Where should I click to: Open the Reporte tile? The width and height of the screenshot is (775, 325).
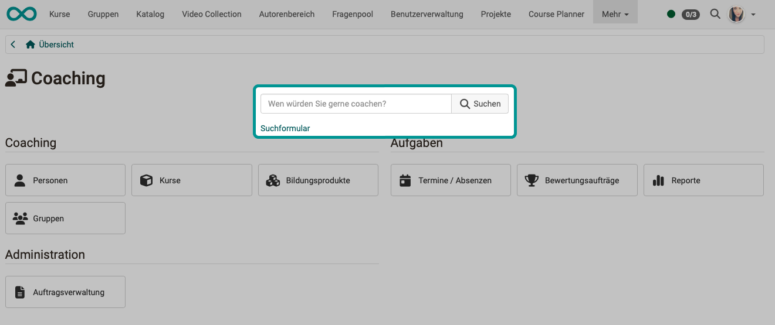pyautogui.click(x=703, y=180)
